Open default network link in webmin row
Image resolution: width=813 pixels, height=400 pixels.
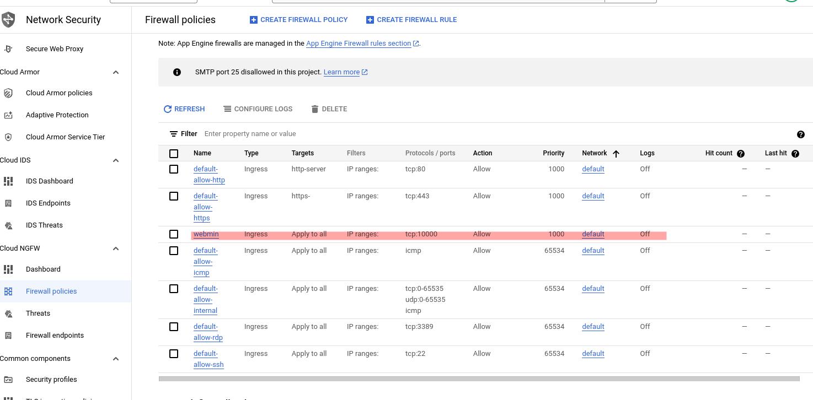(x=593, y=234)
